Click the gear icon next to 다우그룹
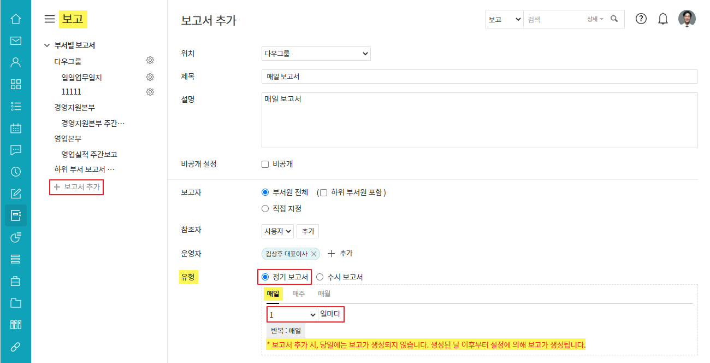Screen dimensions: 710x363 coord(150,60)
